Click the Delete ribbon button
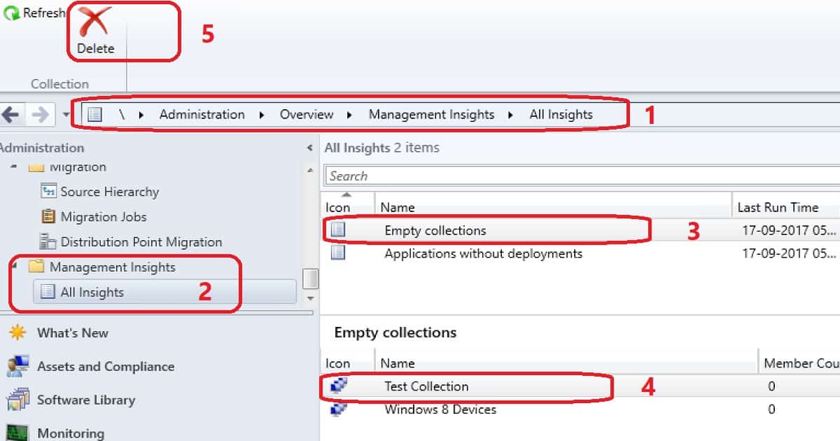This screenshot has width=840, height=441. click(x=95, y=31)
